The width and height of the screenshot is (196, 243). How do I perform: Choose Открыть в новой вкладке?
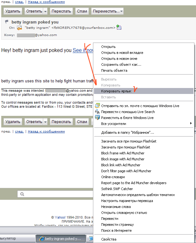click(x=144, y=53)
